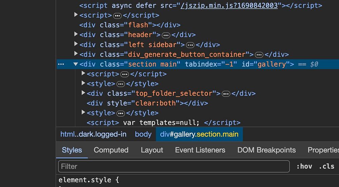Open the Properties tab
Image resolution: width=339 pixels, height=187 pixels.
point(323,150)
